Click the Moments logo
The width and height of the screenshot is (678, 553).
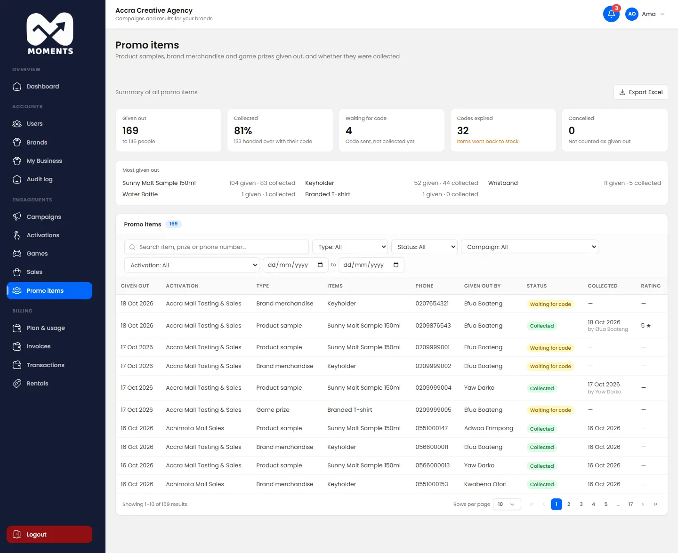[x=50, y=34]
